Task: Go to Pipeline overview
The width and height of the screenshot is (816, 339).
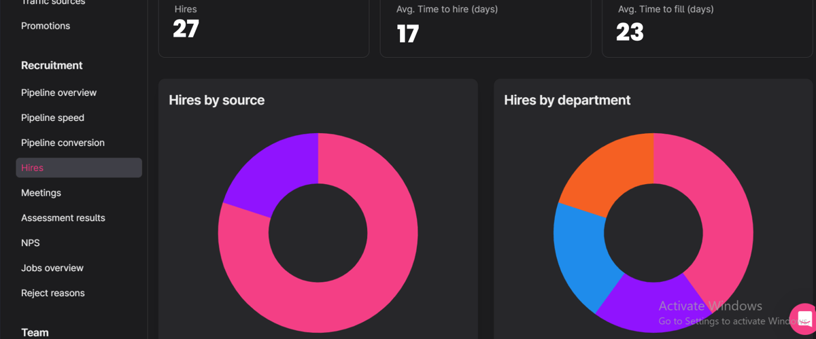Action: tap(58, 92)
